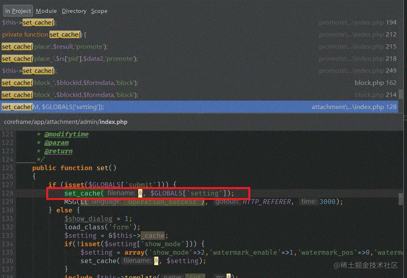
Task: Click 'show_mode' in isset on line 134
Action: click(165, 244)
